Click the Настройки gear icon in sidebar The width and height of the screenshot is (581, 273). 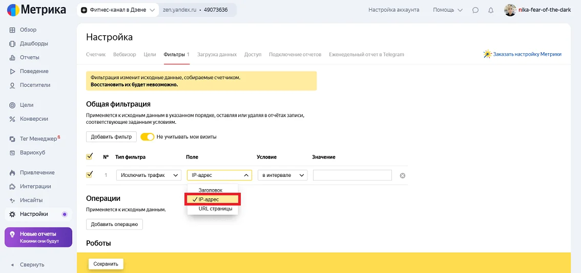pyautogui.click(x=12, y=214)
